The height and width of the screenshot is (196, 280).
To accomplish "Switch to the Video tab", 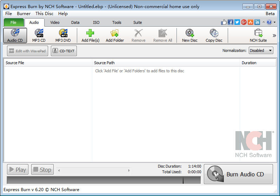I will click(x=55, y=22).
